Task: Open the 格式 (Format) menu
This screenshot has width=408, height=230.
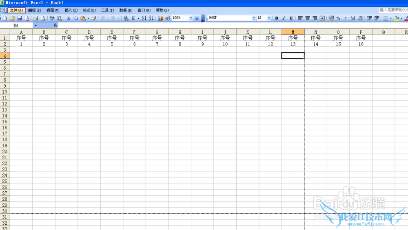Action: pyautogui.click(x=89, y=11)
